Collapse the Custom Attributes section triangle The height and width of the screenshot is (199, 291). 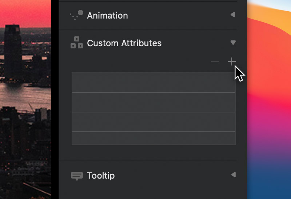tap(233, 43)
